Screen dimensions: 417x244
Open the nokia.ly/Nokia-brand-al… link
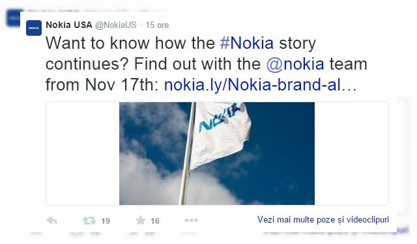tap(261, 85)
